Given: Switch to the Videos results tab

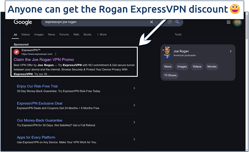Looking at the screenshot, I should click(25, 35).
